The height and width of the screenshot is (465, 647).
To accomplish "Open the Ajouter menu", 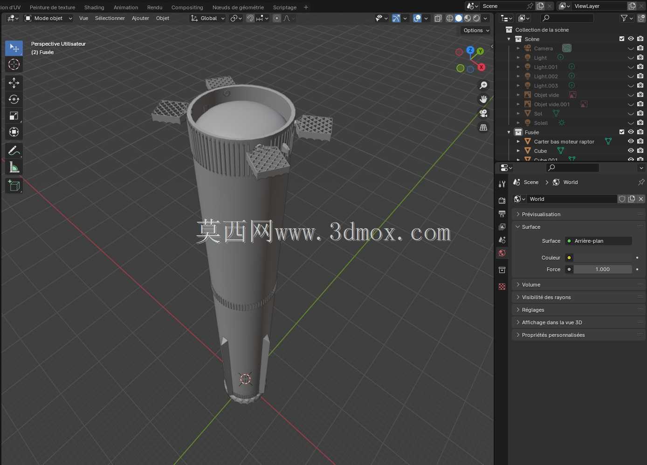I will (140, 18).
